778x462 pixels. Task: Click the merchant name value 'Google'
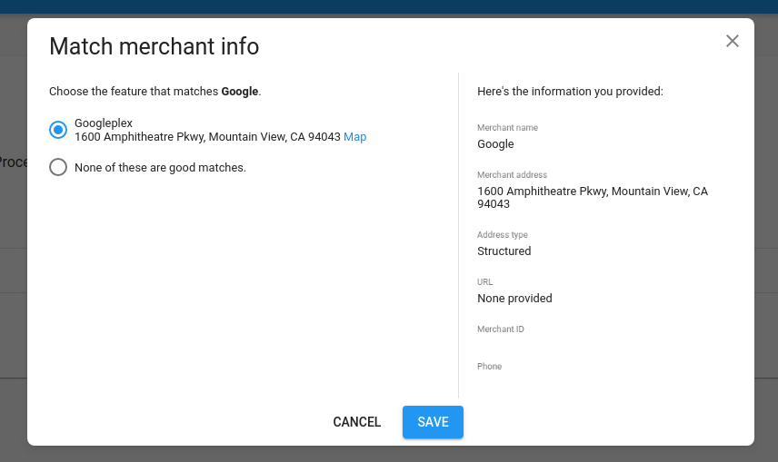[495, 143]
